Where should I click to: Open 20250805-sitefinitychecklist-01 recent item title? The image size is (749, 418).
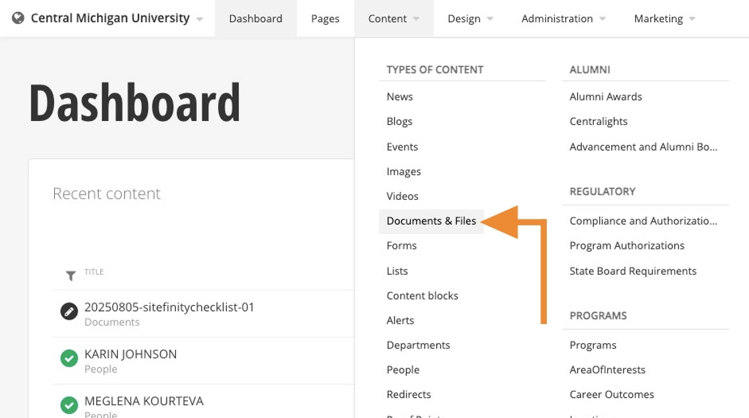169,307
